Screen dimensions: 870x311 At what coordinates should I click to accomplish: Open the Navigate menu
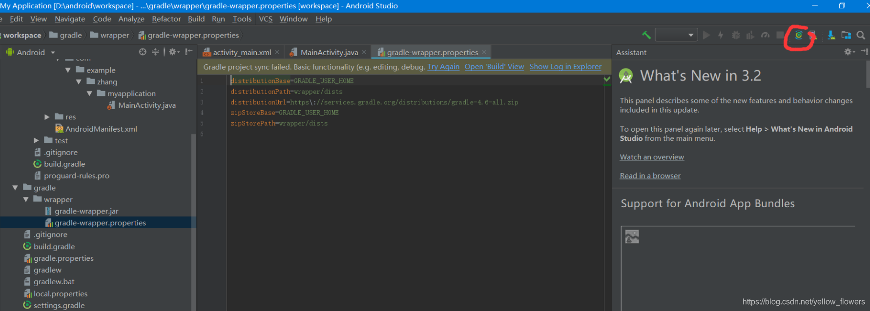pos(70,19)
